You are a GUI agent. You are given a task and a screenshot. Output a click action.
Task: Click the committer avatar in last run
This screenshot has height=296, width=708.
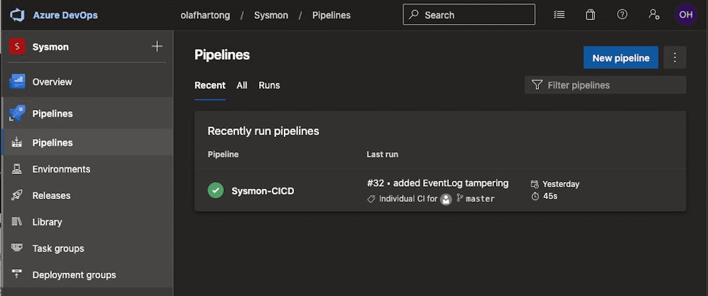(446, 199)
